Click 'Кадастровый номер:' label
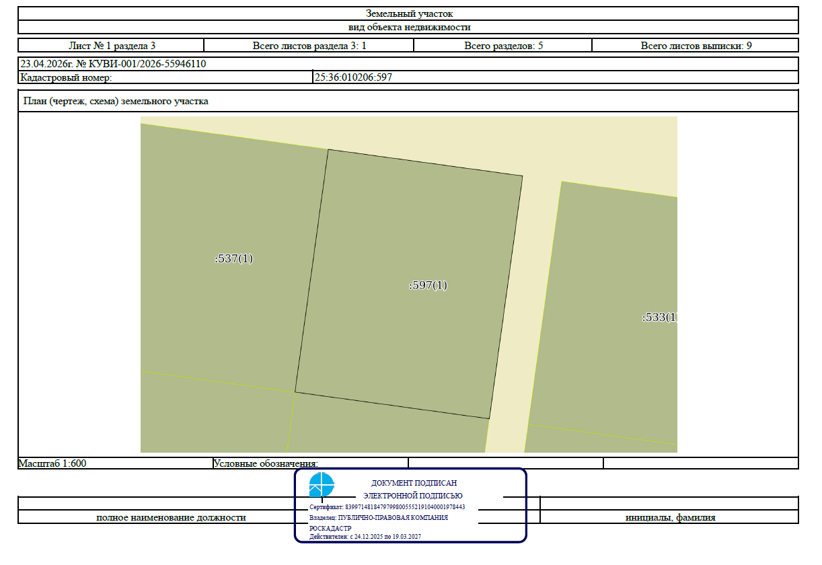 65,77
